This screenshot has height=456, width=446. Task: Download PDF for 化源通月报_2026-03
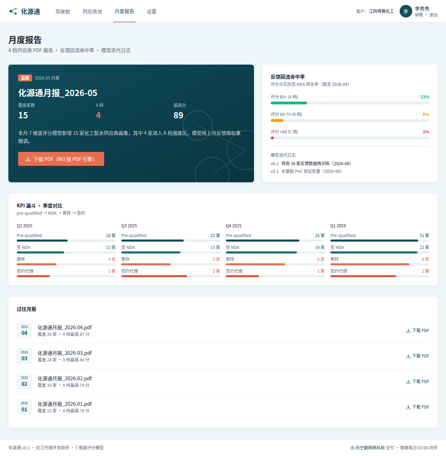point(417,356)
